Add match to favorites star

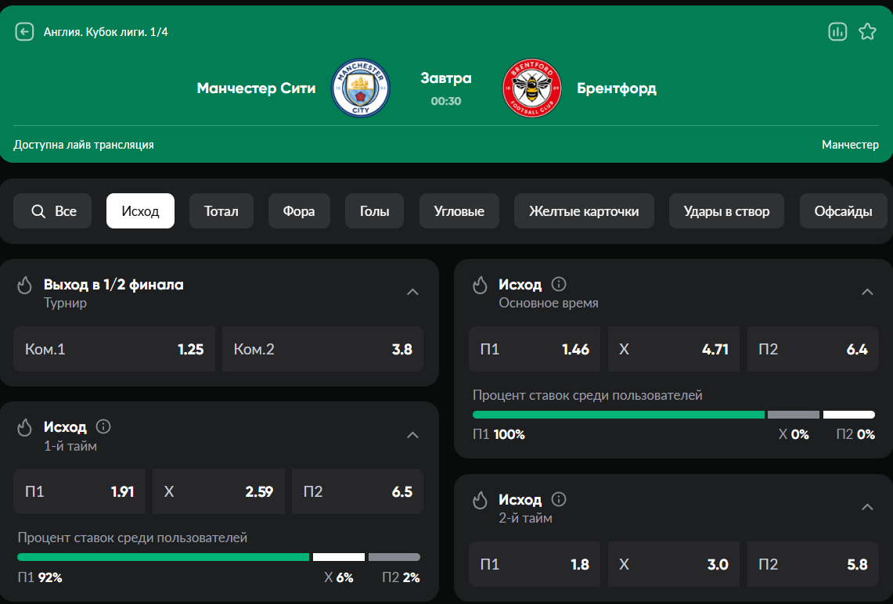867,31
